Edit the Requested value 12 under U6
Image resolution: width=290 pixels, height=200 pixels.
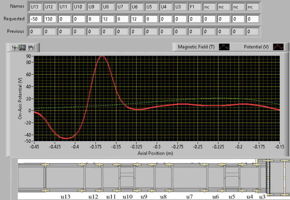coord(137,19)
